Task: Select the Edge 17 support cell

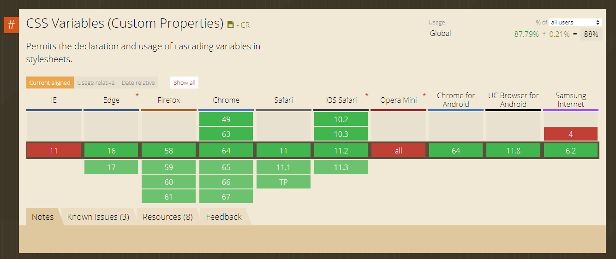Action: (111, 167)
